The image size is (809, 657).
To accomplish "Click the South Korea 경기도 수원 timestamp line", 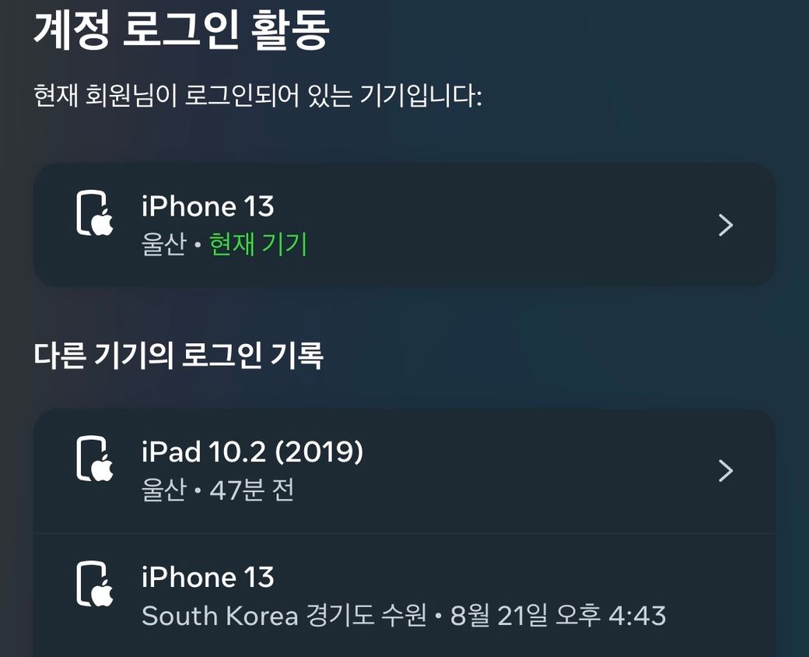I will click(404, 615).
